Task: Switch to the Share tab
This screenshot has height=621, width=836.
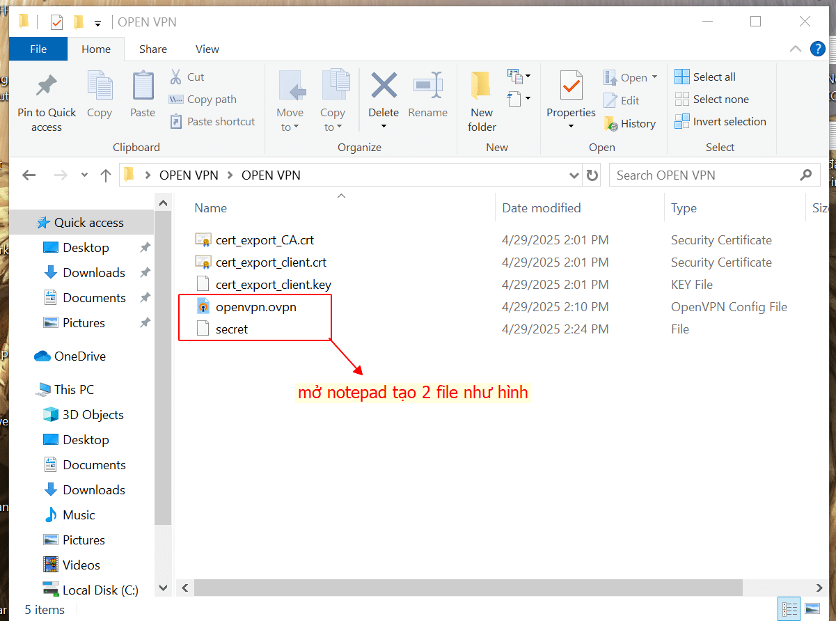Action: (x=152, y=49)
